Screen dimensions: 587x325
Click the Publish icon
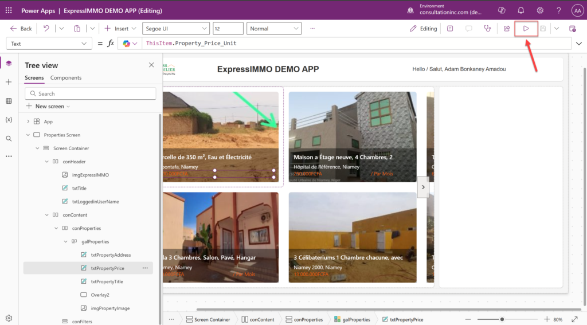click(x=572, y=29)
